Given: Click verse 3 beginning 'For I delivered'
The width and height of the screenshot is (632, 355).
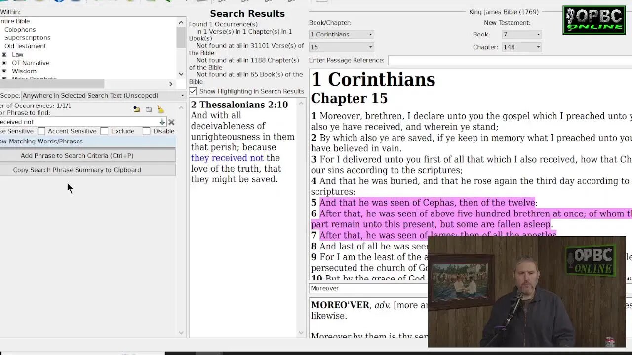Looking at the screenshot, I should click(472, 165).
